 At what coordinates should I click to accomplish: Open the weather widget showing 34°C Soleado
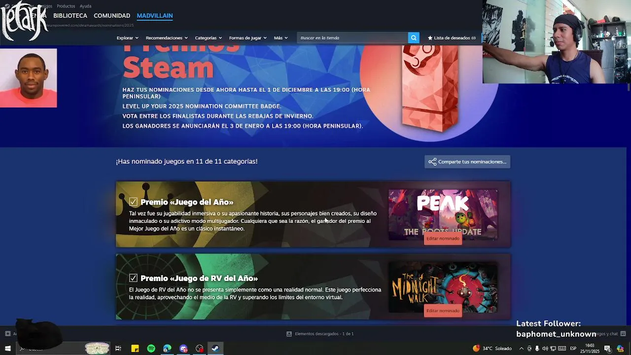point(492,349)
